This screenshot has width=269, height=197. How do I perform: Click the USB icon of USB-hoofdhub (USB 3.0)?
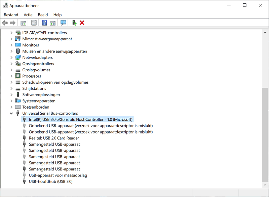pos(24,182)
